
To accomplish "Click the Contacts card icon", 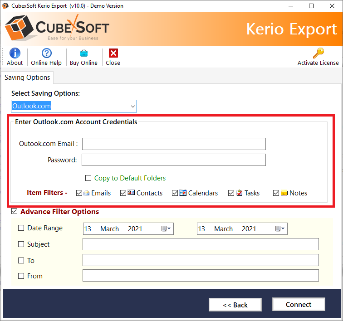I will click(131, 192).
